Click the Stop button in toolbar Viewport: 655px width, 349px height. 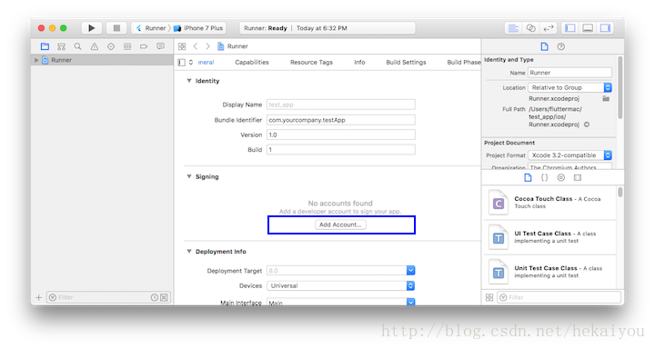tap(116, 28)
